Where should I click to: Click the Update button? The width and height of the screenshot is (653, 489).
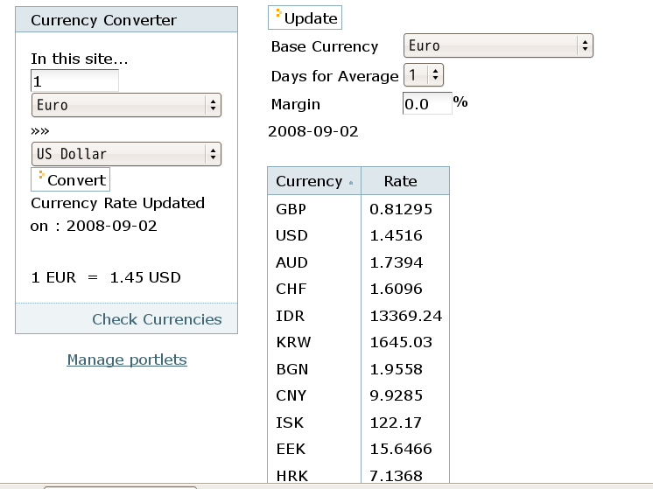(305, 17)
